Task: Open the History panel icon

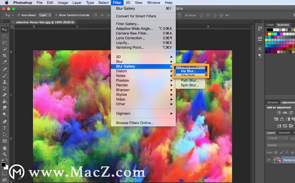Action: click(x=260, y=28)
